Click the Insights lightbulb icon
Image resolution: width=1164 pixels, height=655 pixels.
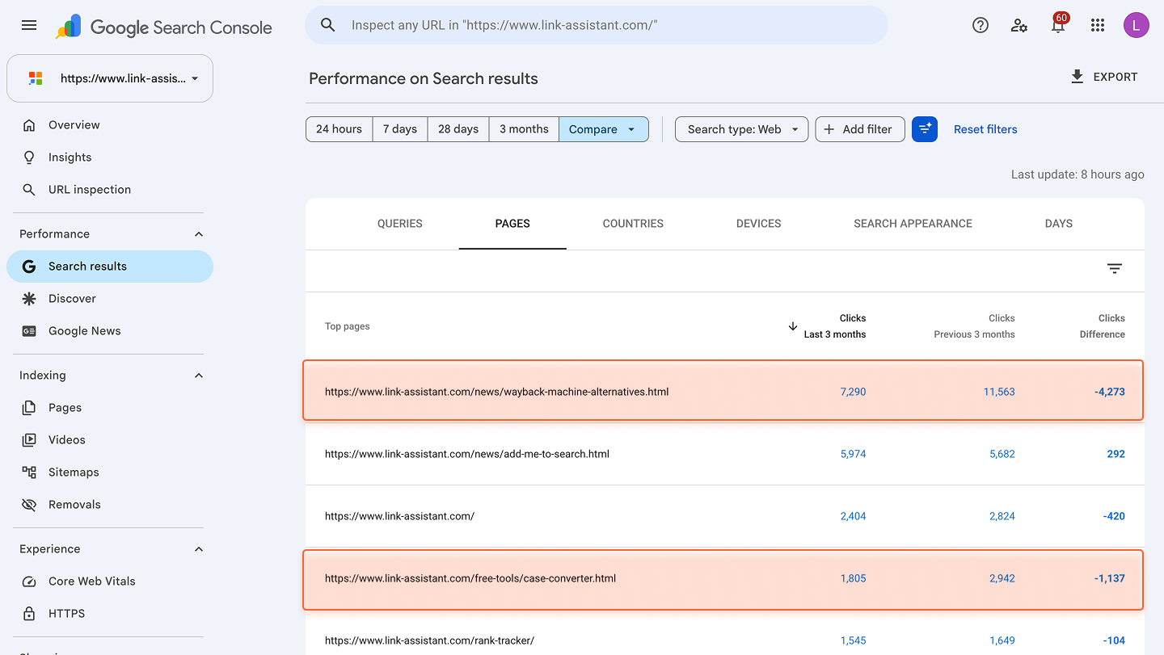(29, 157)
